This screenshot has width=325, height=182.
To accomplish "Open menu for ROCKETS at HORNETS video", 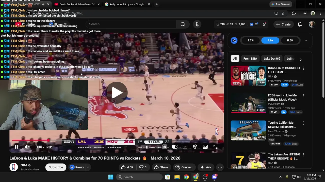I will tap(304, 68).
